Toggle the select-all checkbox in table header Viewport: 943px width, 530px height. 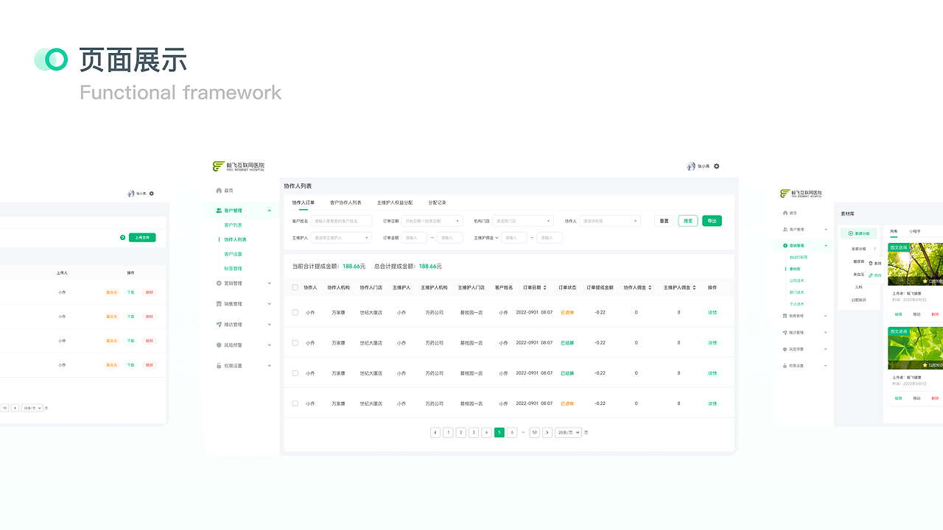(x=295, y=288)
